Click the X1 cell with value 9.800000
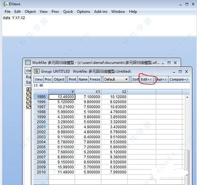197x185 pixels. (88, 102)
